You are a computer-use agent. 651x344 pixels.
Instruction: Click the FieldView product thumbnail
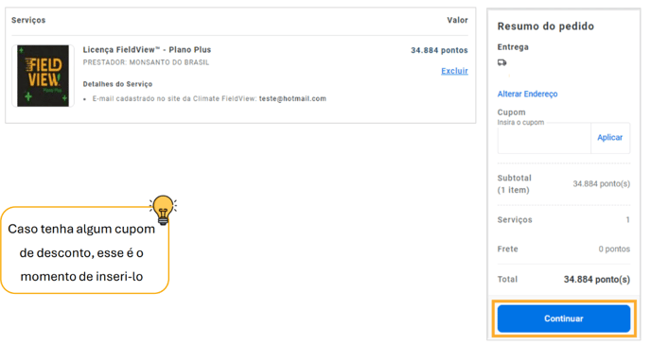pyautogui.click(x=44, y=76)
